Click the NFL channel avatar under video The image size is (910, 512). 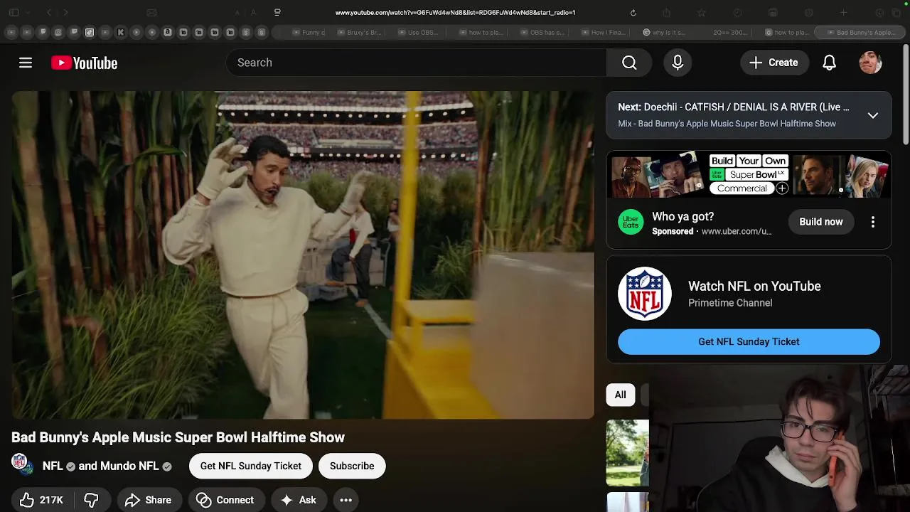[22, 464]
